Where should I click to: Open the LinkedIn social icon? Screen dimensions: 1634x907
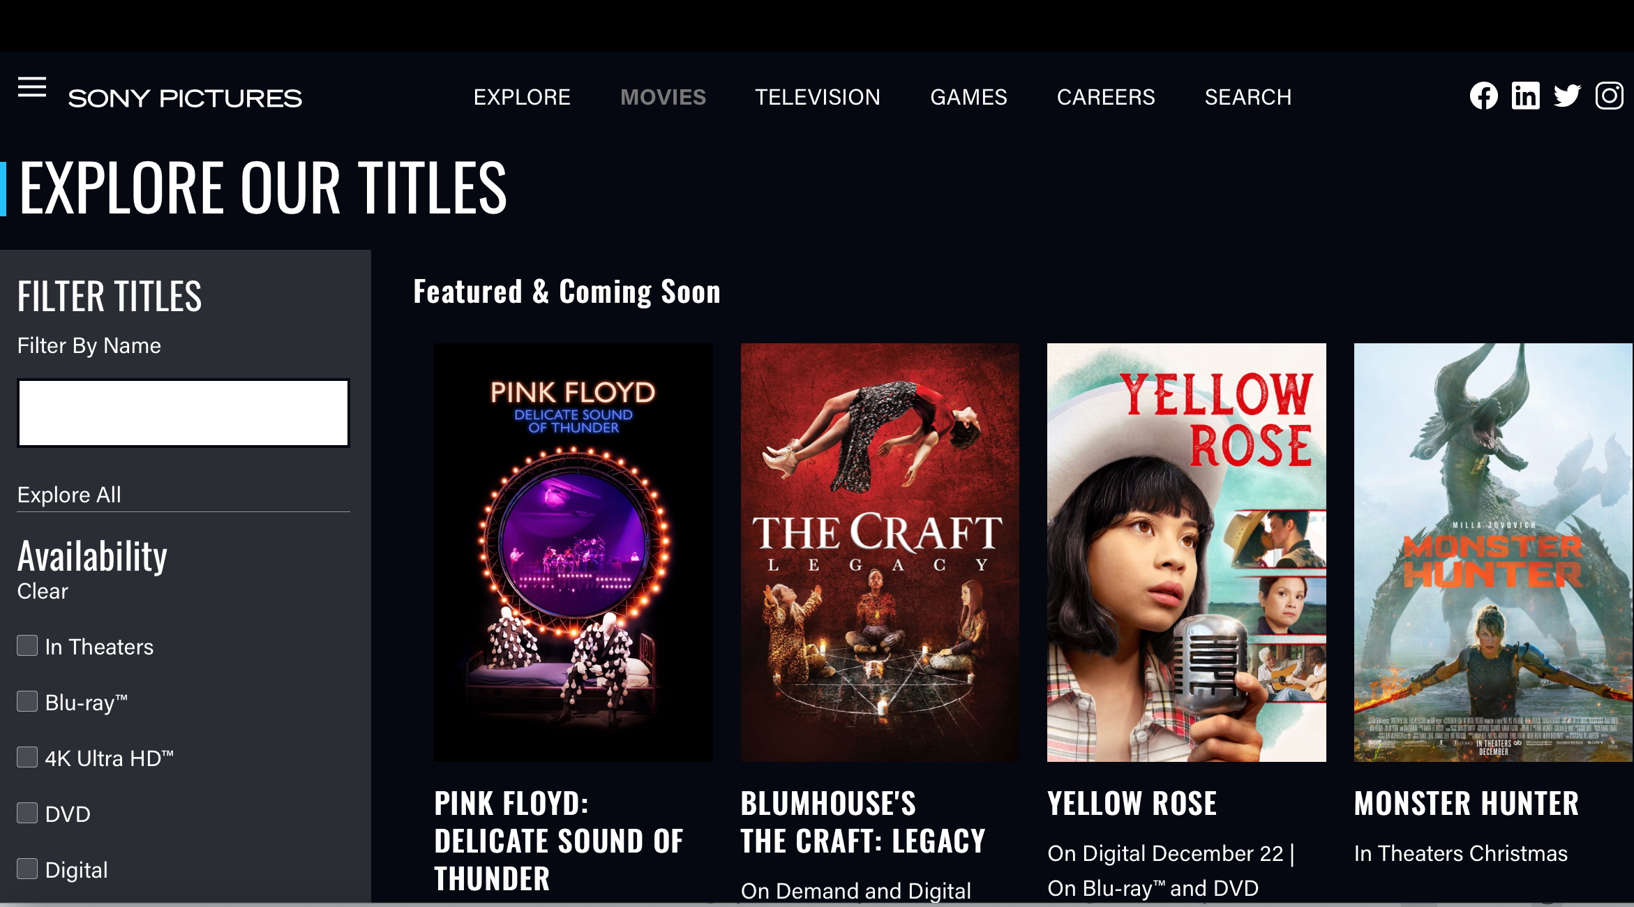1525,96
